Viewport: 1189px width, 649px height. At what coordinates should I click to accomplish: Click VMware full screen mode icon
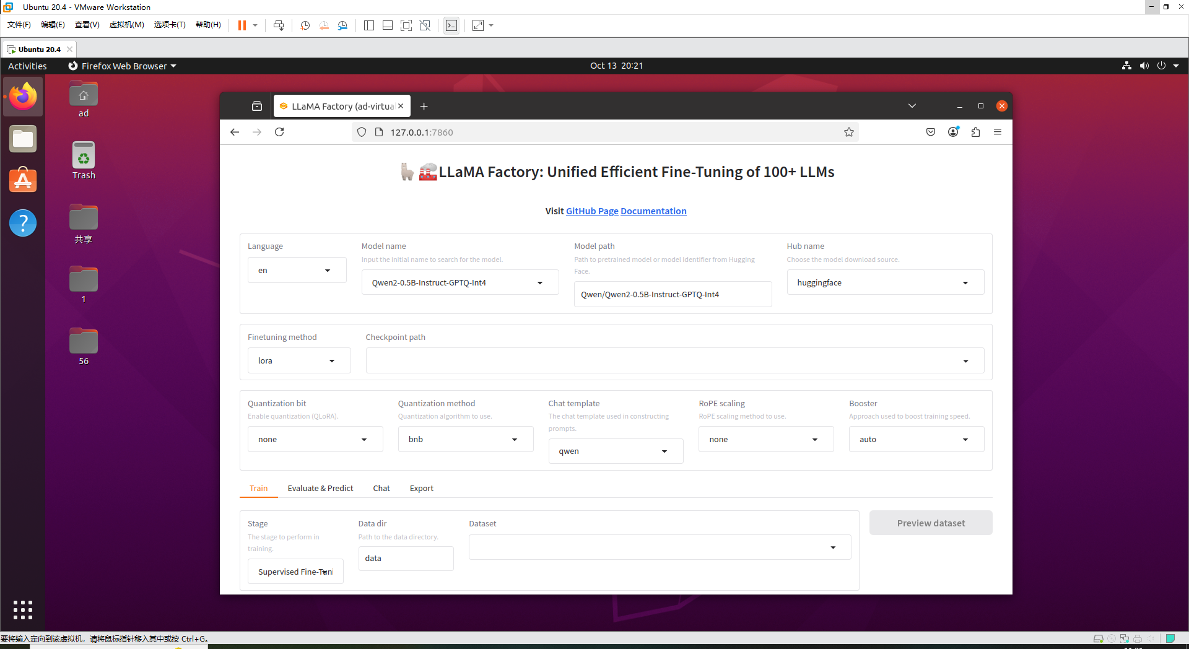406,25
